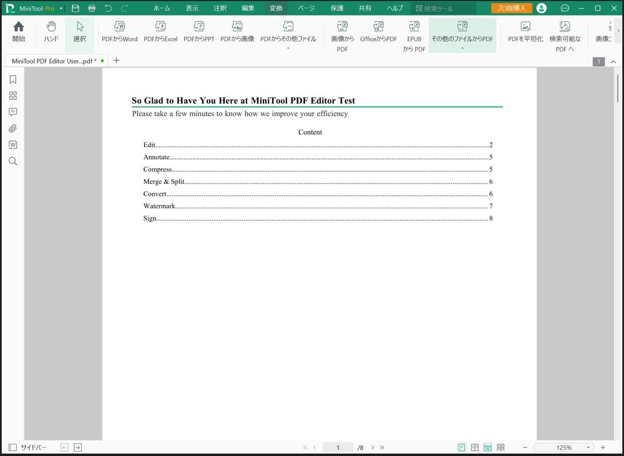The width and height of the screenshot is (624, 456).
Task: Open the MiniTool-Pro app menu arrow
Action: (x=61, y=8)
